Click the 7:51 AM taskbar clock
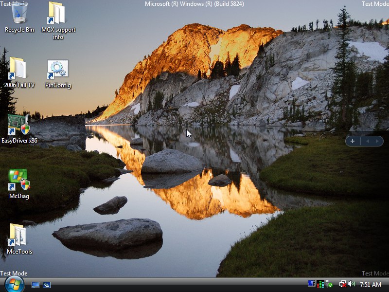Image resolution: width=389 pixels, height=292 pixels. 371,284
